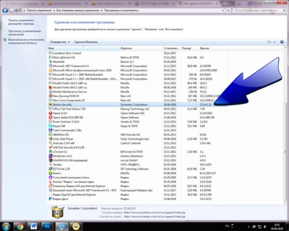
Task: Open the Symantec support help link
Action: [x=155, y=212]
